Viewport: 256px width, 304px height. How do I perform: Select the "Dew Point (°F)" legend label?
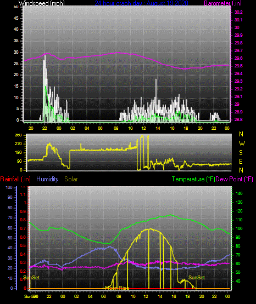[x=235, y=179]
